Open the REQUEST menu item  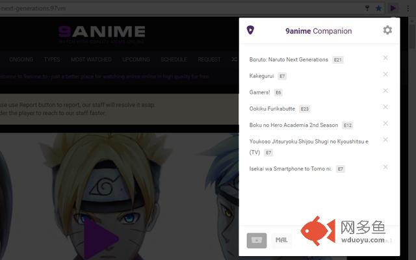coord(209,59)
